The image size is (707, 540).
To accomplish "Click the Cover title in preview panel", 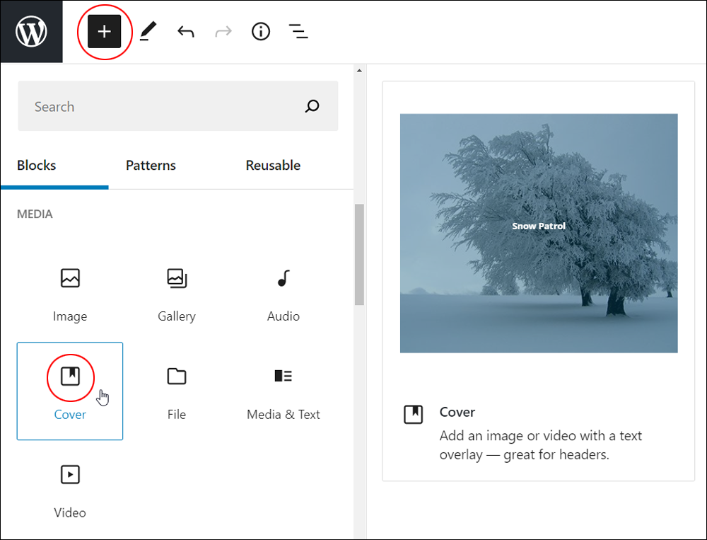I will coord(457,412).
